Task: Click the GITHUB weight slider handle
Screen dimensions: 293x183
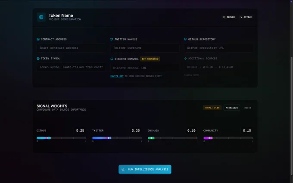Action: (49, 138)
